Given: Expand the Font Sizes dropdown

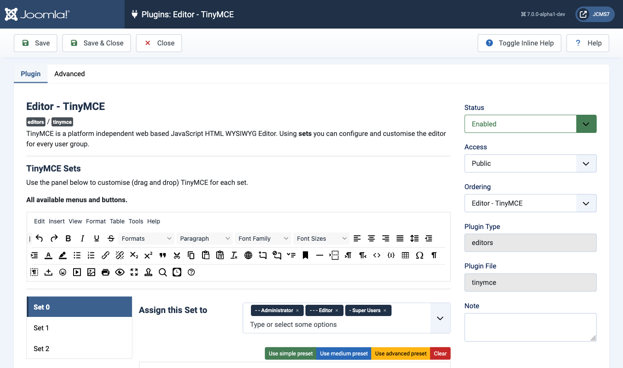Looking at the screenshot, I should tap(322, 239).
